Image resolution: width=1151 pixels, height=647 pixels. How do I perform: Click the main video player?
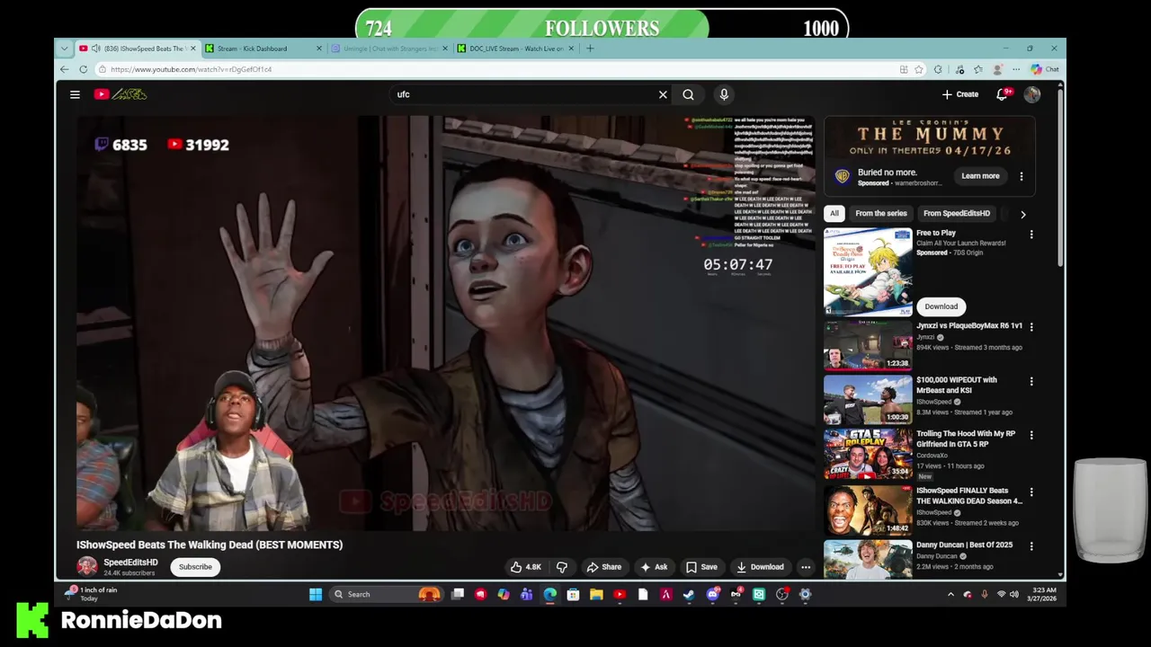[445, 323]
